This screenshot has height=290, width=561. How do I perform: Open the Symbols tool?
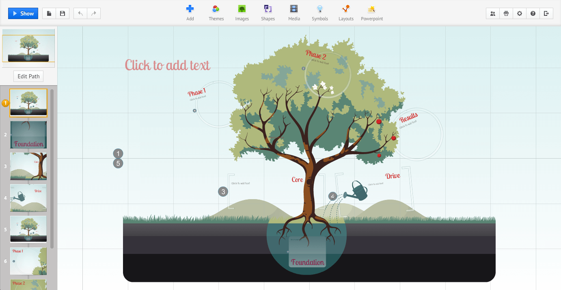point(320,13)
